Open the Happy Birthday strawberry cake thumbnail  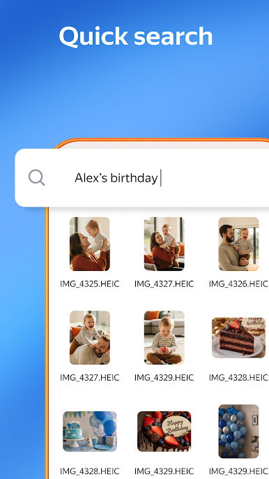(164, 432)
